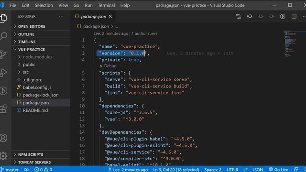Click the Open Changes compare icon
The image size is (306, 172).
pos(238,16)
